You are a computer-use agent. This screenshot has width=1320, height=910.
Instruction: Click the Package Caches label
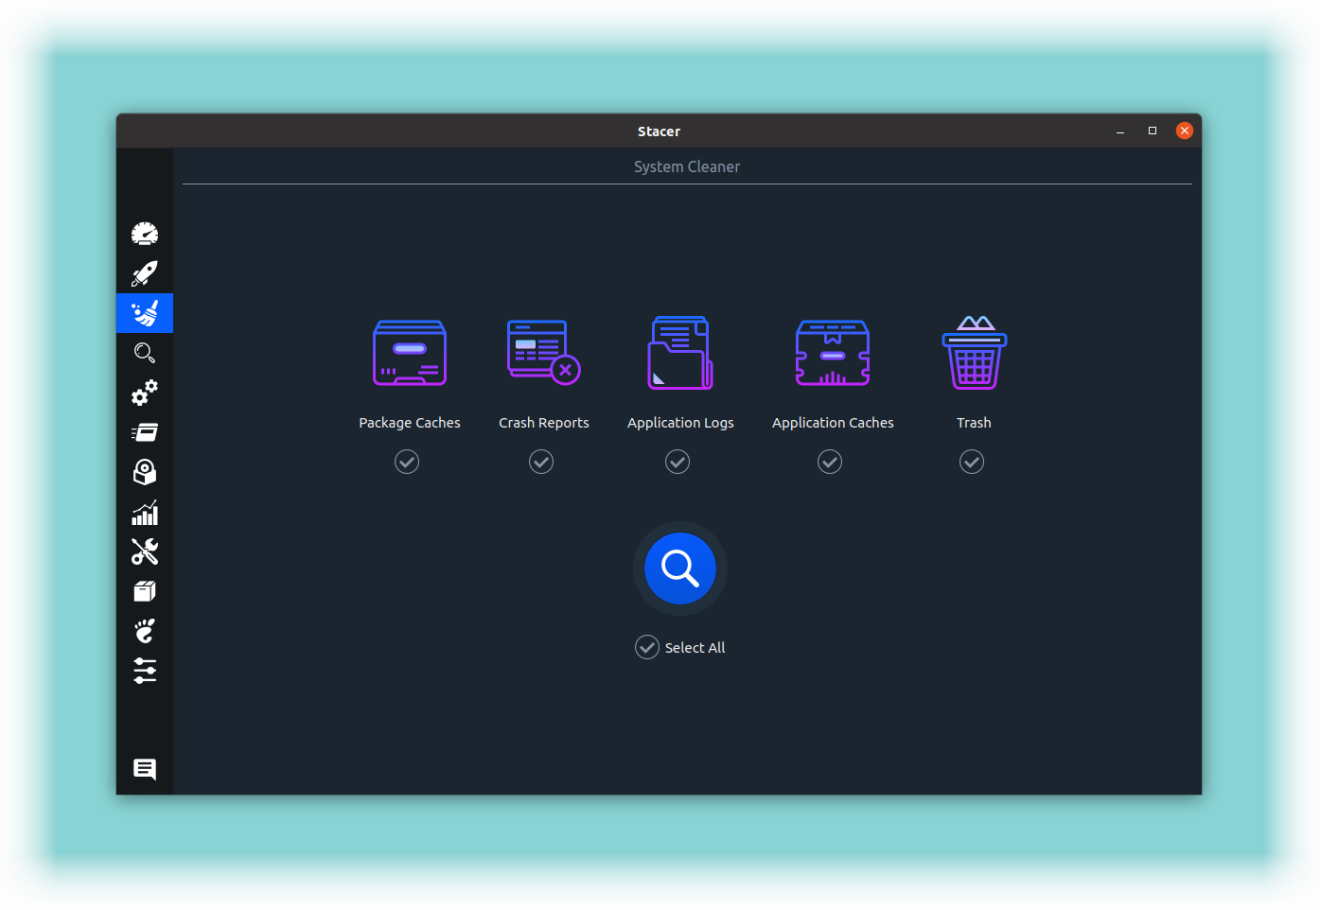410,423
